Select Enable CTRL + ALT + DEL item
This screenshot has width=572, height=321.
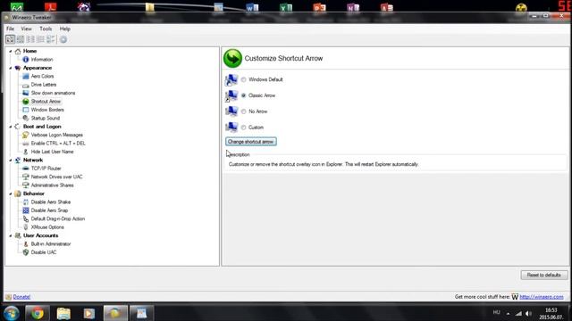click(58, 144)
